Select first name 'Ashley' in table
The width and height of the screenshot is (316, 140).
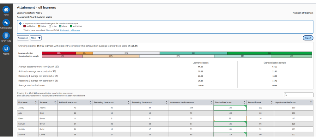(21, 108)
